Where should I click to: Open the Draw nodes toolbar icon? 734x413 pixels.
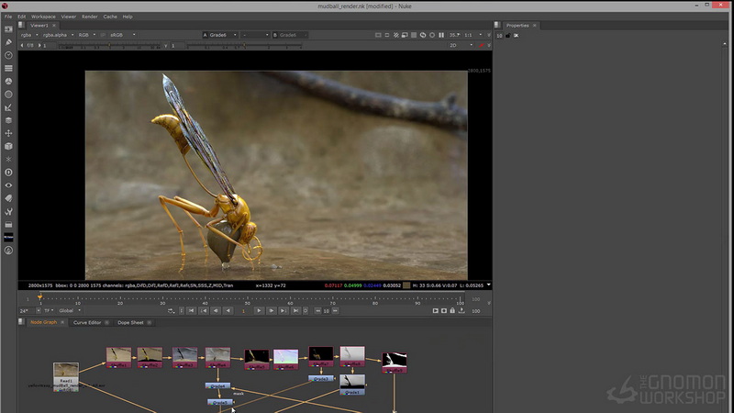click(8, 42)
